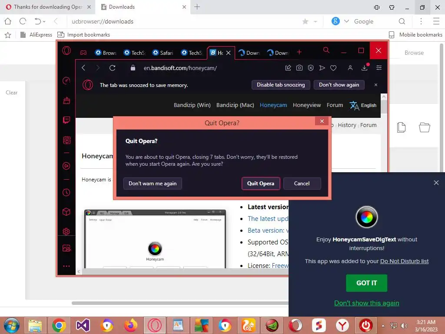Show hidden system tray icons

383,326
